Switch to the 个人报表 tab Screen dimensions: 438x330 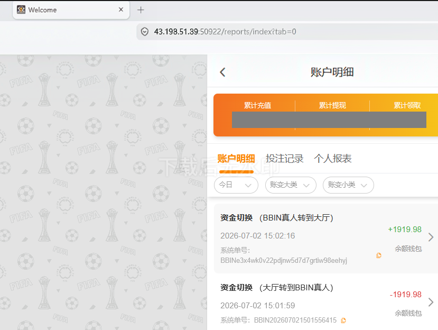pyautogui.click(x=333, y=159)
